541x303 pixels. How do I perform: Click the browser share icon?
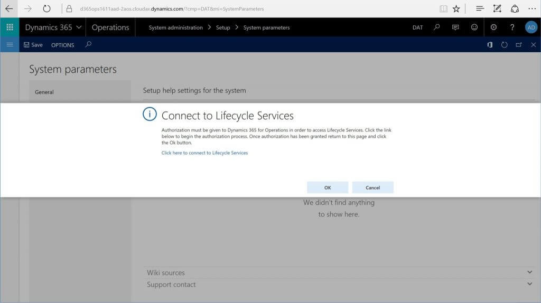[x=515, y=8]
